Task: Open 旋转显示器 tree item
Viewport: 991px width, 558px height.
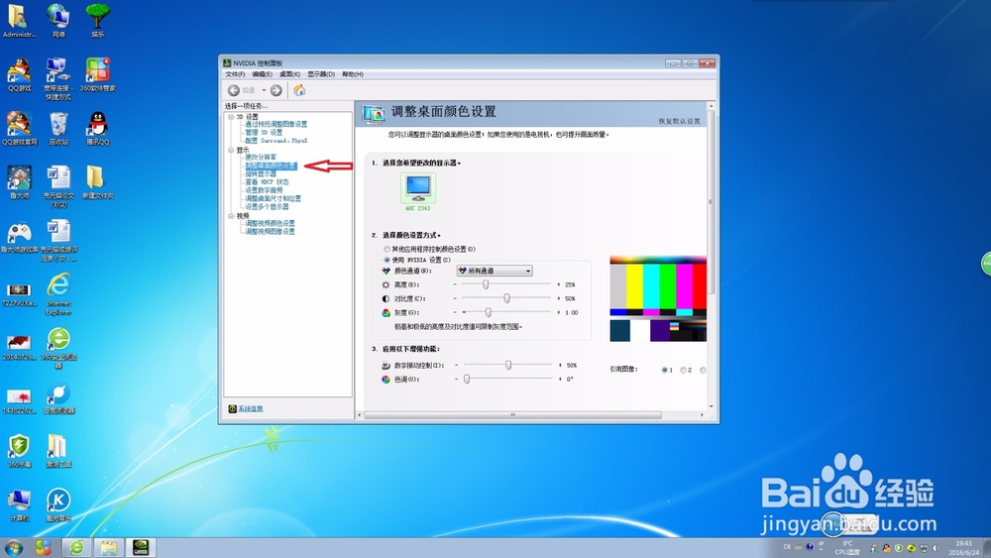Action: point(261,173)
